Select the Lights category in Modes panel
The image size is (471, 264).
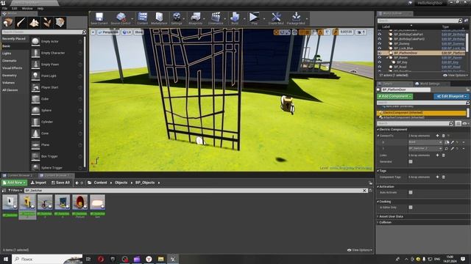click(7, 54)
